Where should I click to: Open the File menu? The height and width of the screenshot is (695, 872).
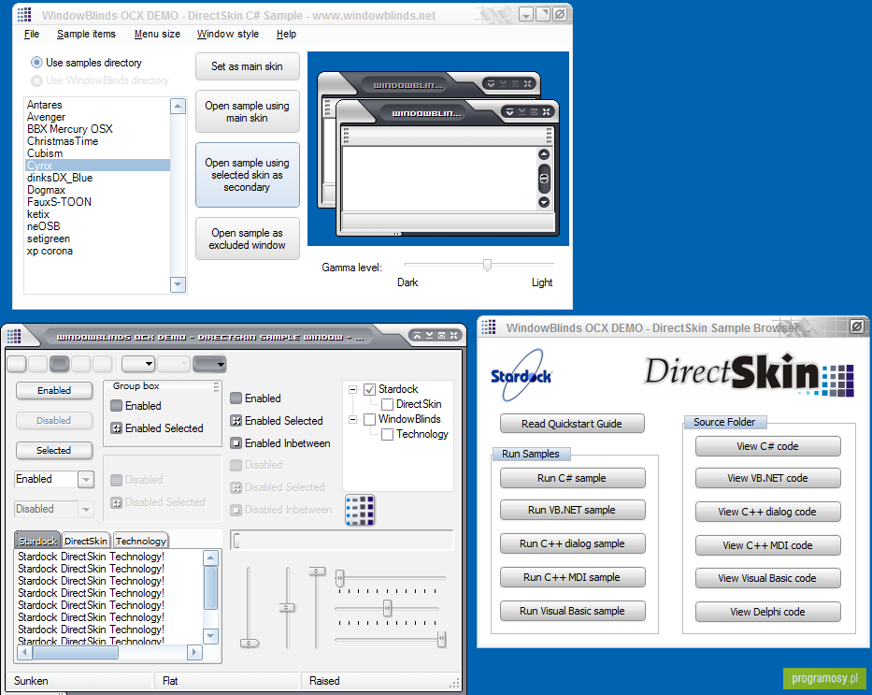pyautogui.click(x=32, y=34)
